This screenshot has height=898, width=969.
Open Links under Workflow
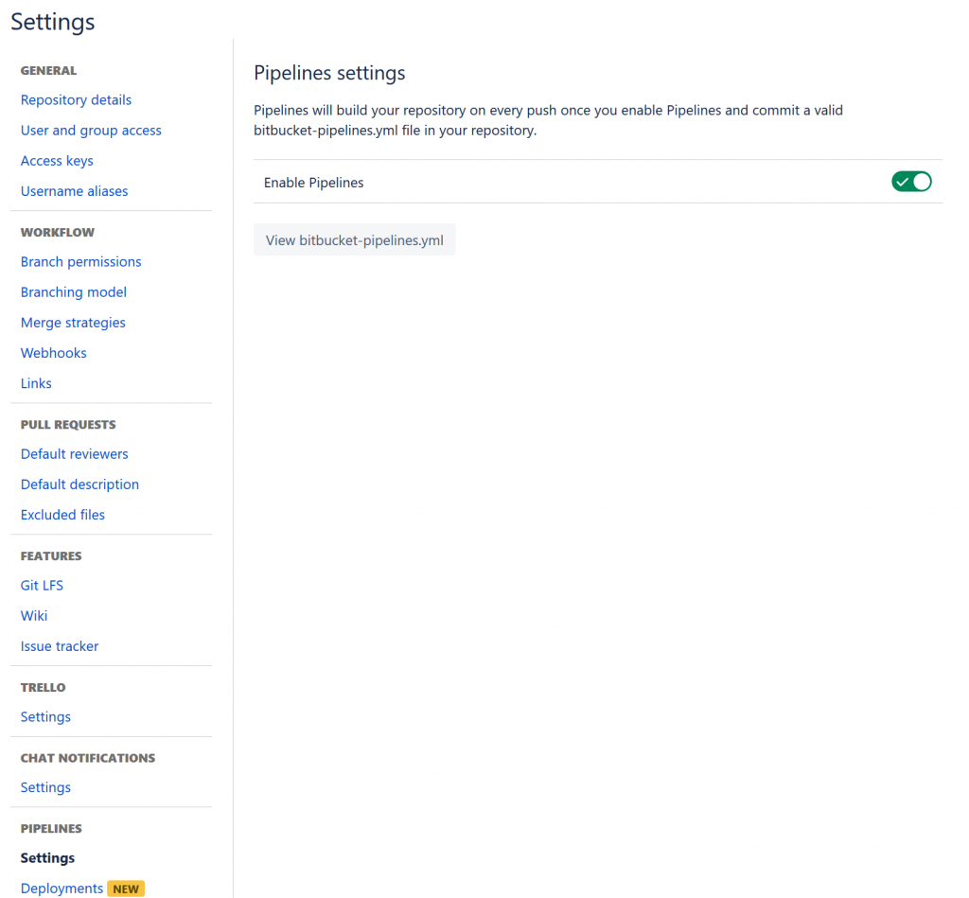[x=36, y=383]
